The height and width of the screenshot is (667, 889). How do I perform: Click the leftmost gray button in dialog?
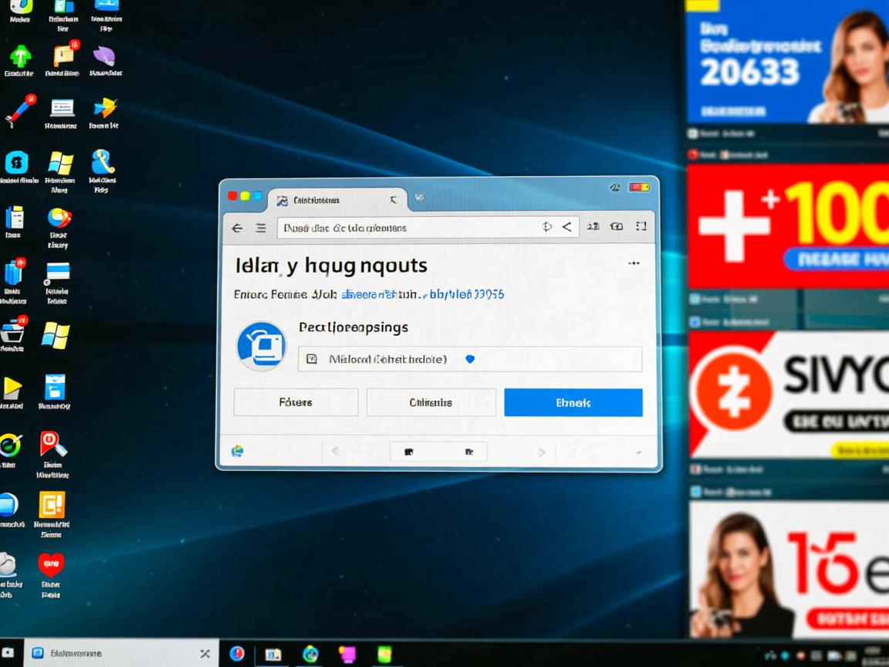pyautogui.click(x=296, y=402)
